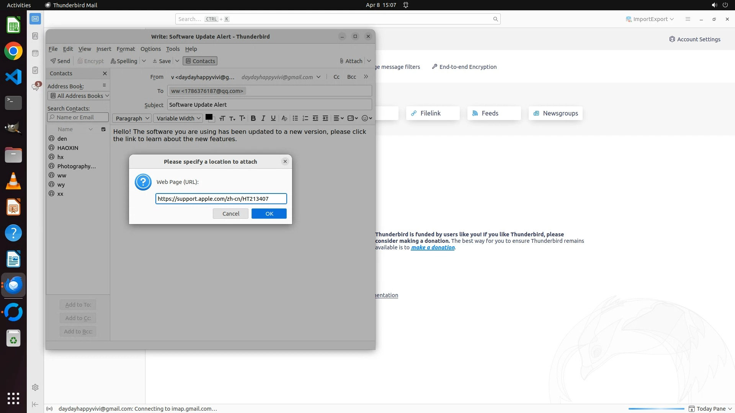Open the Format menu
This screenshot has width=735, height=413.
[x=126, y=49]
